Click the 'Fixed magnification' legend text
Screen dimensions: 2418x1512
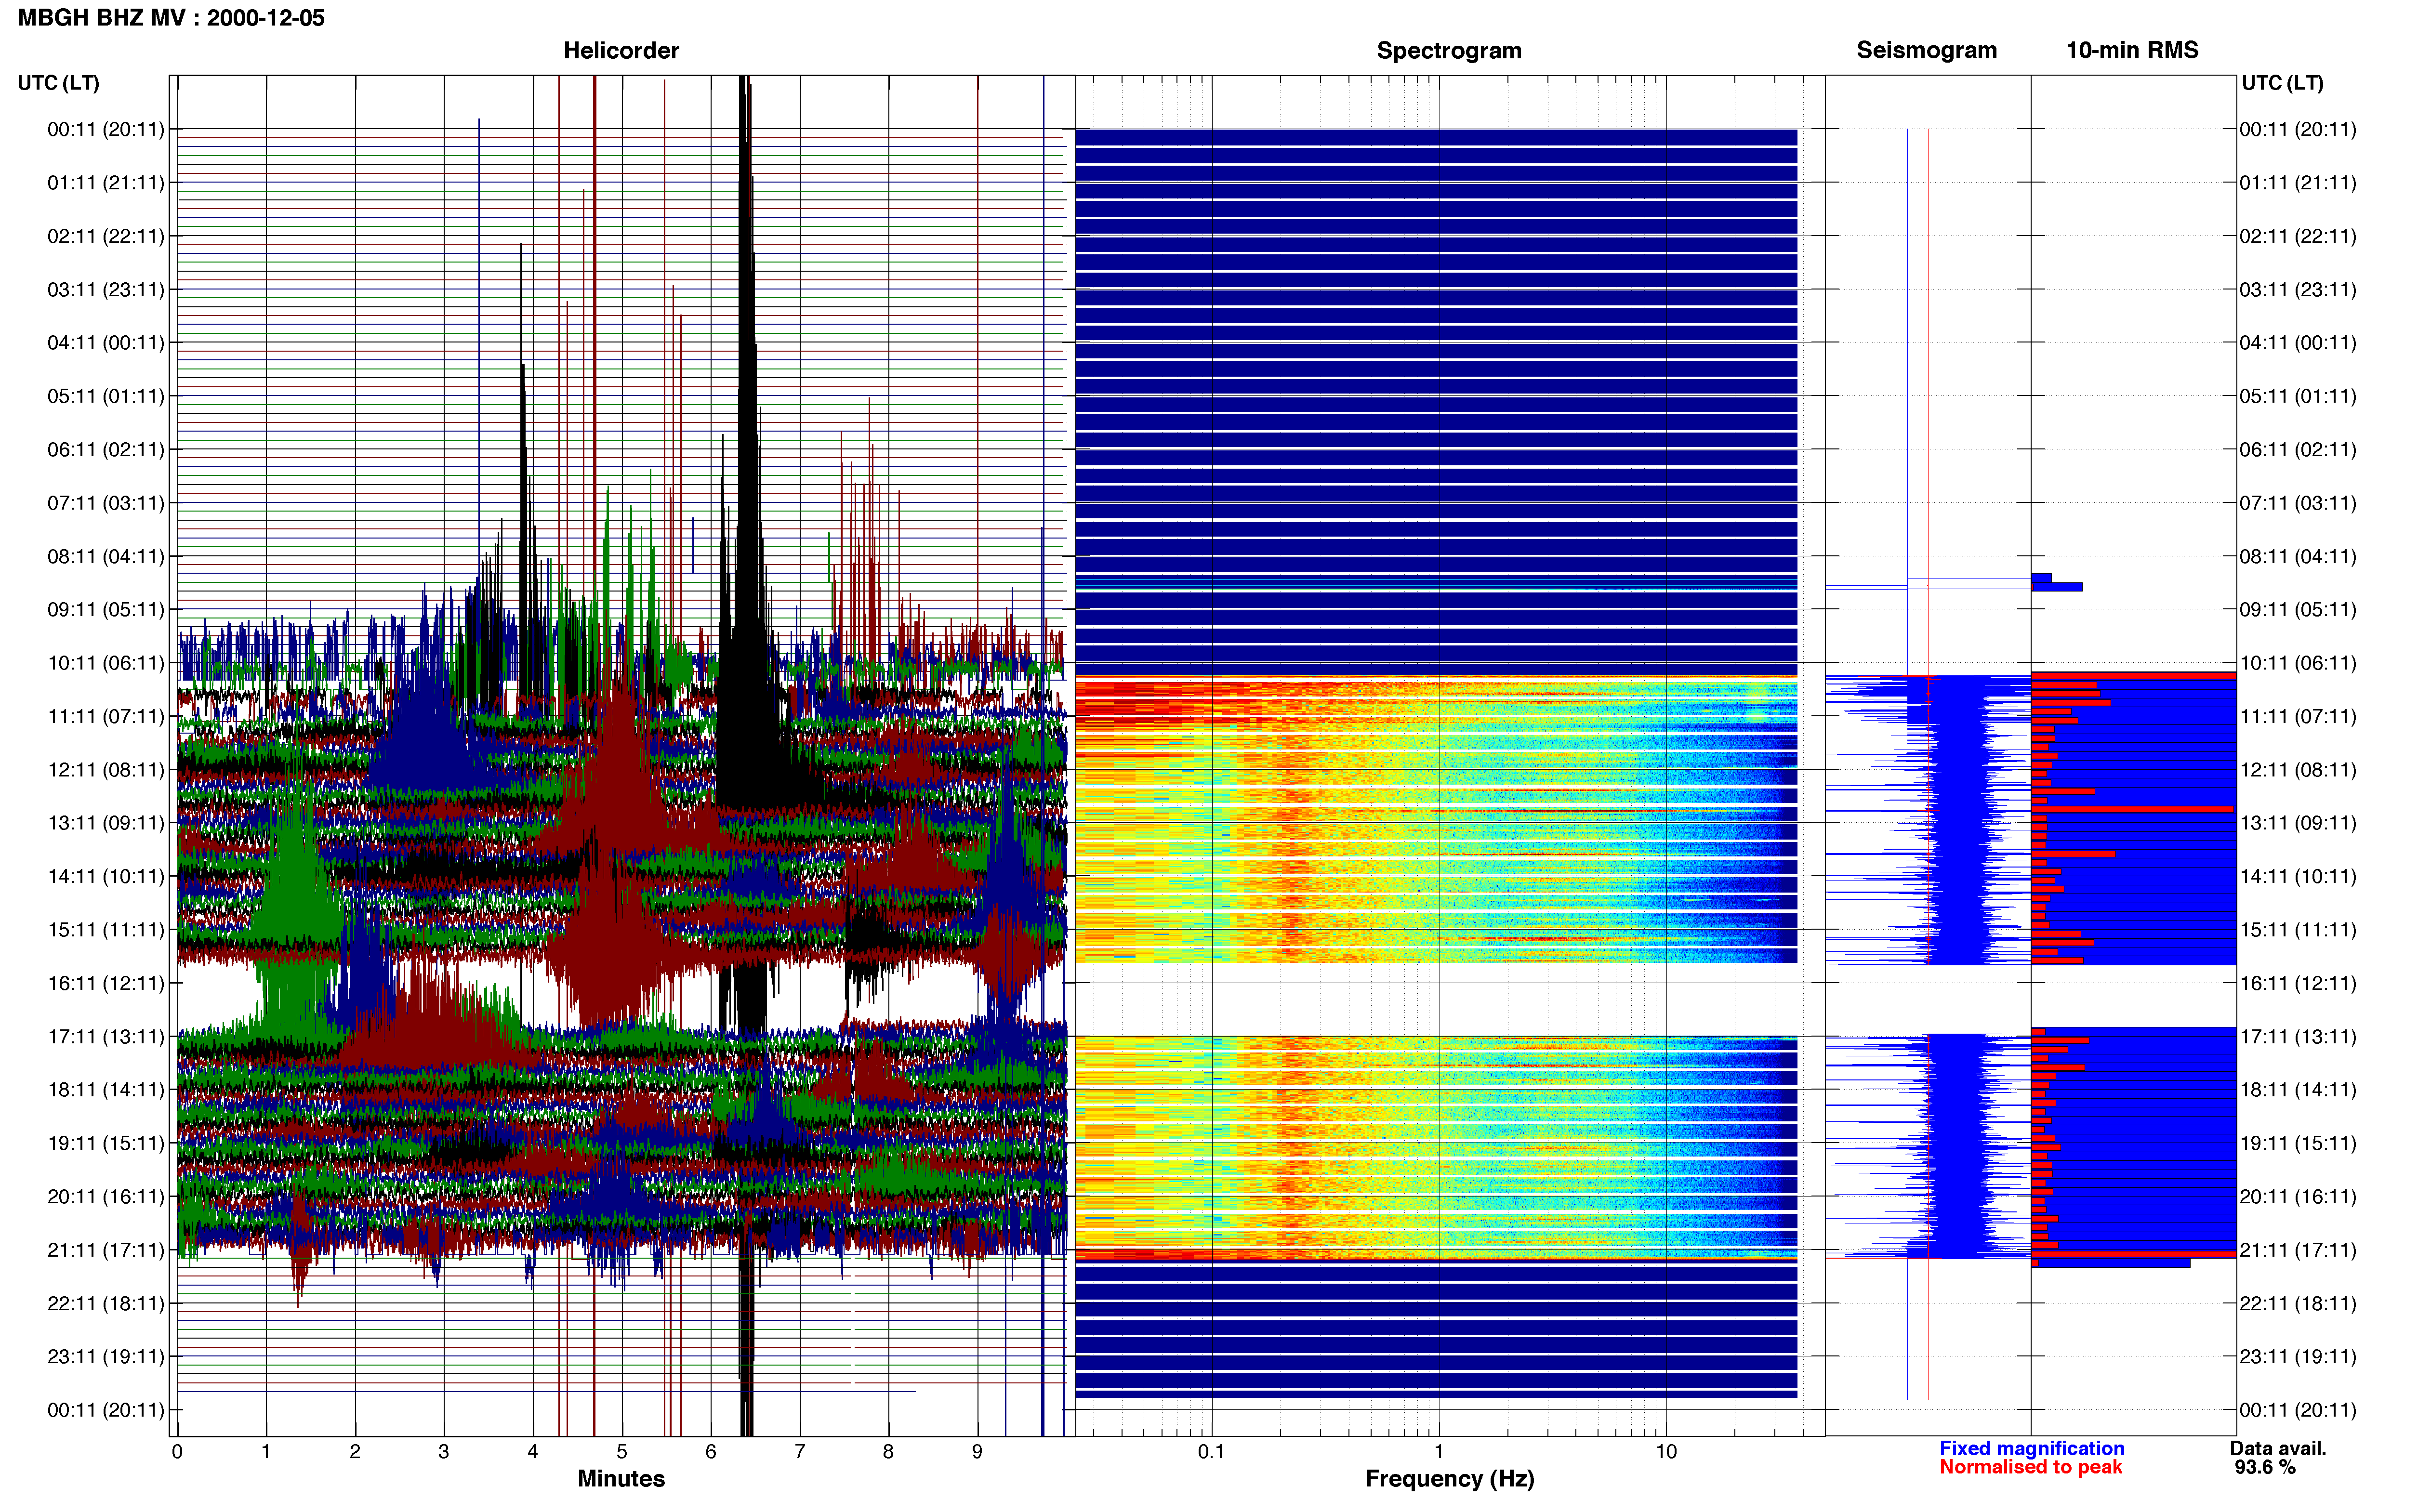pyautogui.click(x=2032, y=1449)
